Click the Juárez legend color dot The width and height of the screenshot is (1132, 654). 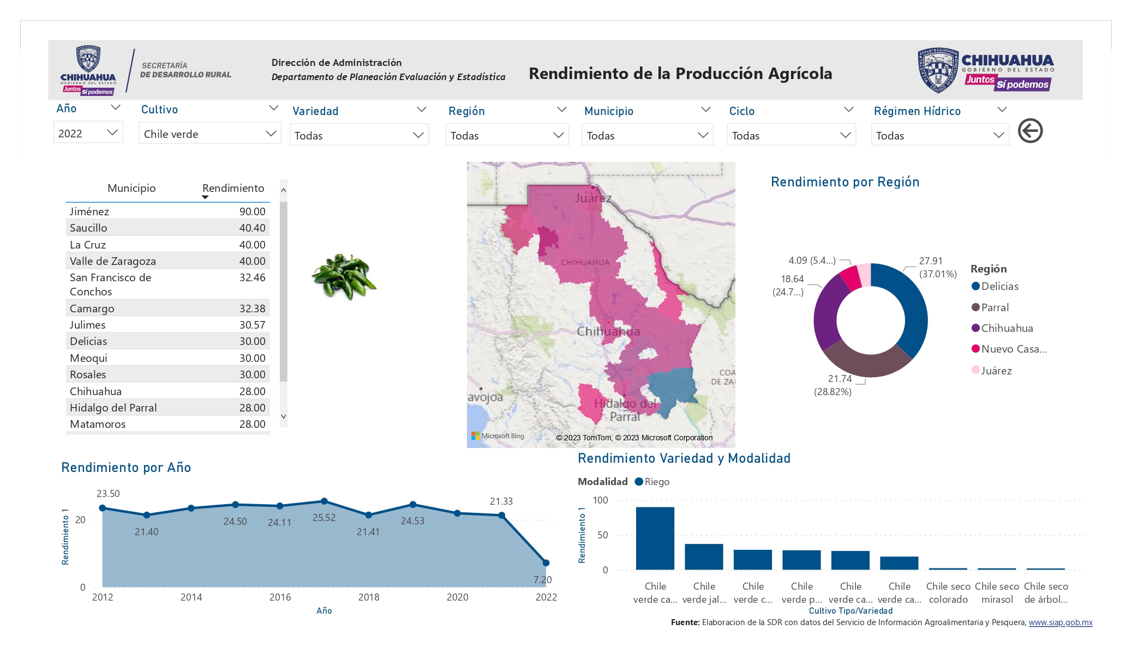975,370
